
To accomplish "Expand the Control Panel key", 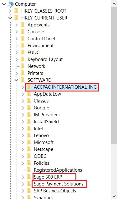I will pyautogui.click(x=17, y=39).
